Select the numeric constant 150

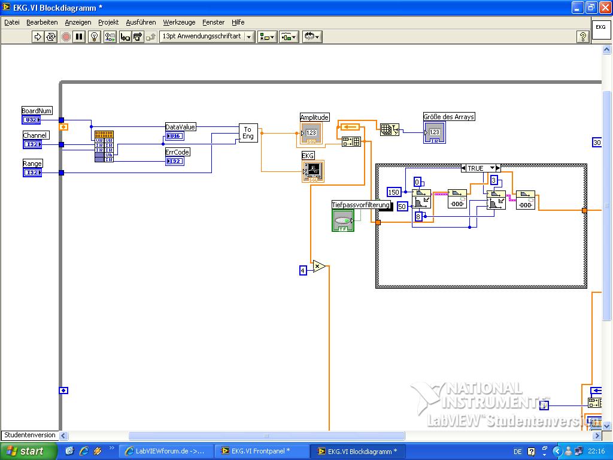394,192
